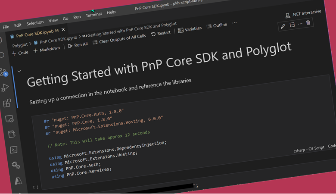The width and height of the screenshot is (336, 194).
Task: Restart the notebook kernel
Action: tap(161, 34)
